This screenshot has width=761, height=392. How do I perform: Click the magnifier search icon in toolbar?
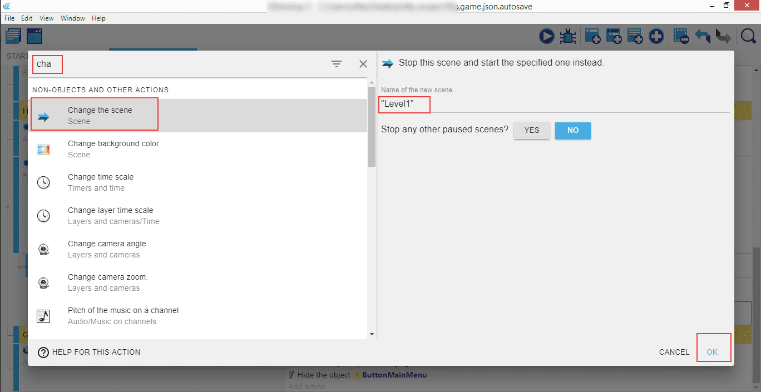click(x=748, y=37)
